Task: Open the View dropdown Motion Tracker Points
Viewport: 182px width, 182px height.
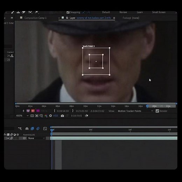Action: tap(135, 111)
